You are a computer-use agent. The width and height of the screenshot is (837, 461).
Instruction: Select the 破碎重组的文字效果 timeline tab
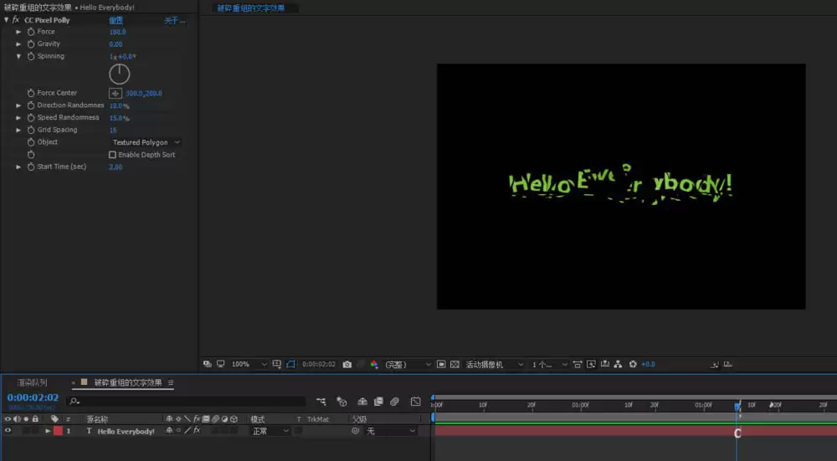(127, 382)
